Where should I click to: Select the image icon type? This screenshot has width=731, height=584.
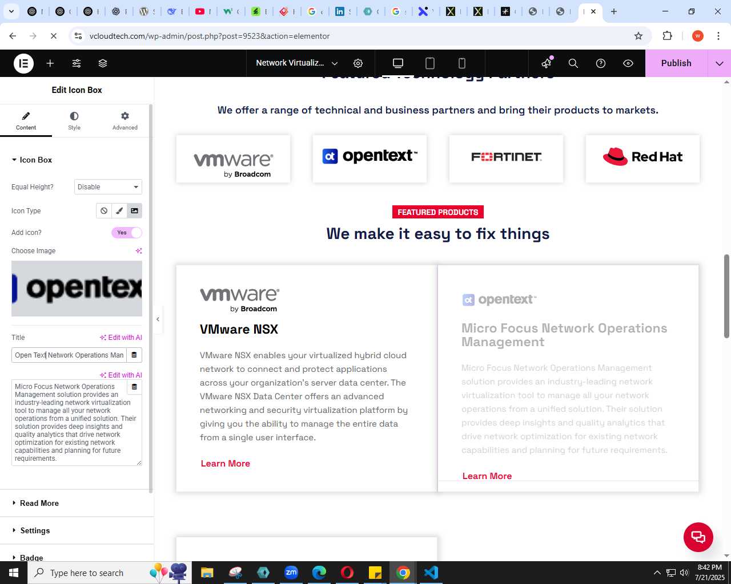click(134, 211)
